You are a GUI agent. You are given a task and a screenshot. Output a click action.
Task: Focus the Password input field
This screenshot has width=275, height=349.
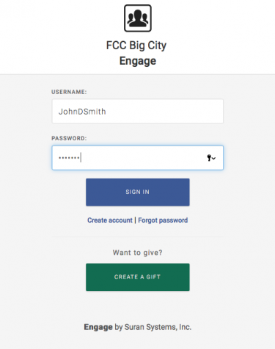point(138,158)
